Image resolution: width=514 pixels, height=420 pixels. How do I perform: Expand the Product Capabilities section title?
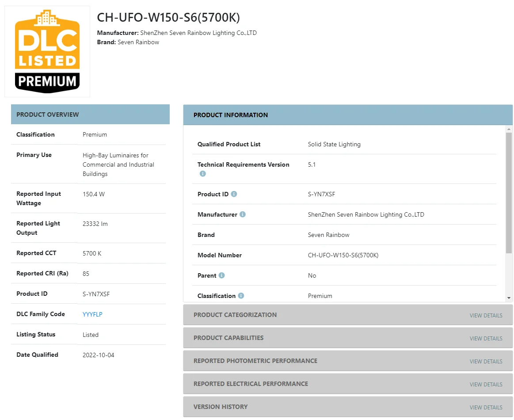228,338
